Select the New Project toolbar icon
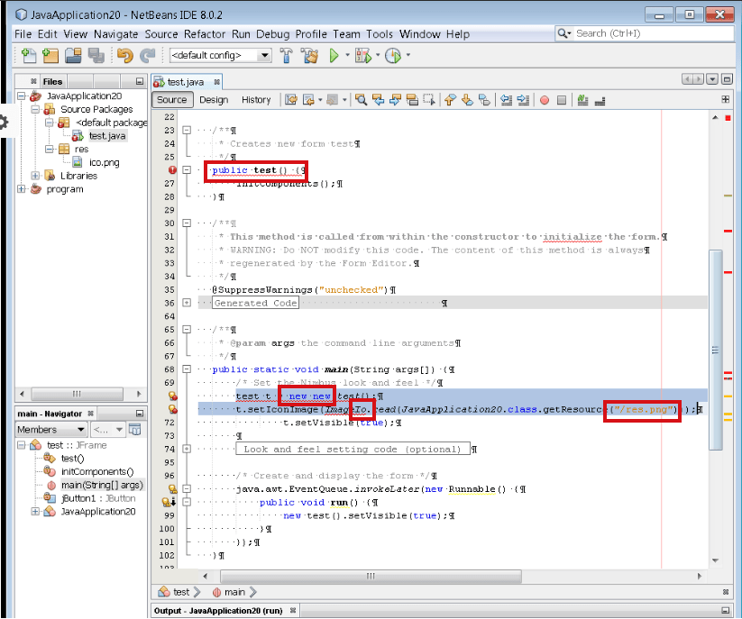This screenshot has height=619, width=742. pos(51,55)
